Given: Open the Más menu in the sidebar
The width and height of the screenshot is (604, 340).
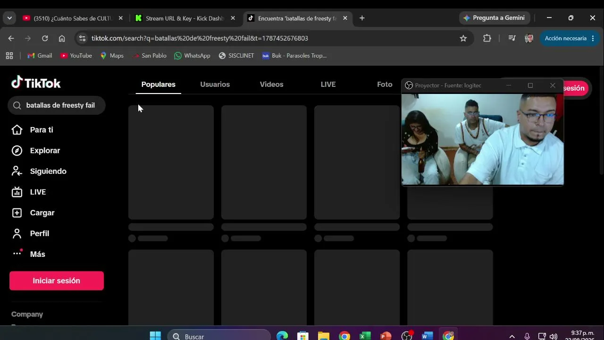Looking at the screenshot, I should click(28, 254).
